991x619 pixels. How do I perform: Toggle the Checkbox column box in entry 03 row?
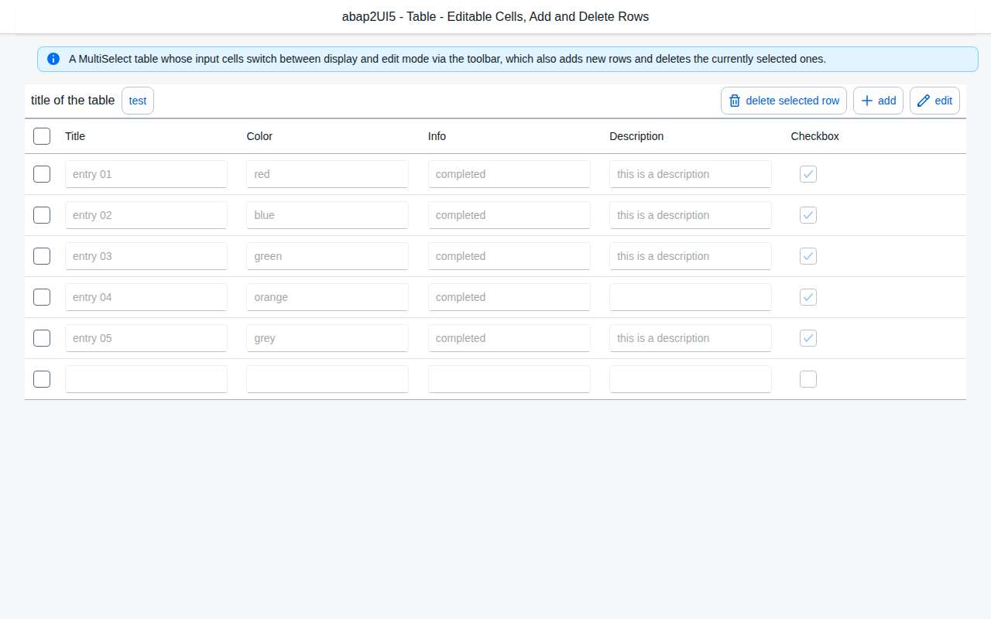pos(808,256)
